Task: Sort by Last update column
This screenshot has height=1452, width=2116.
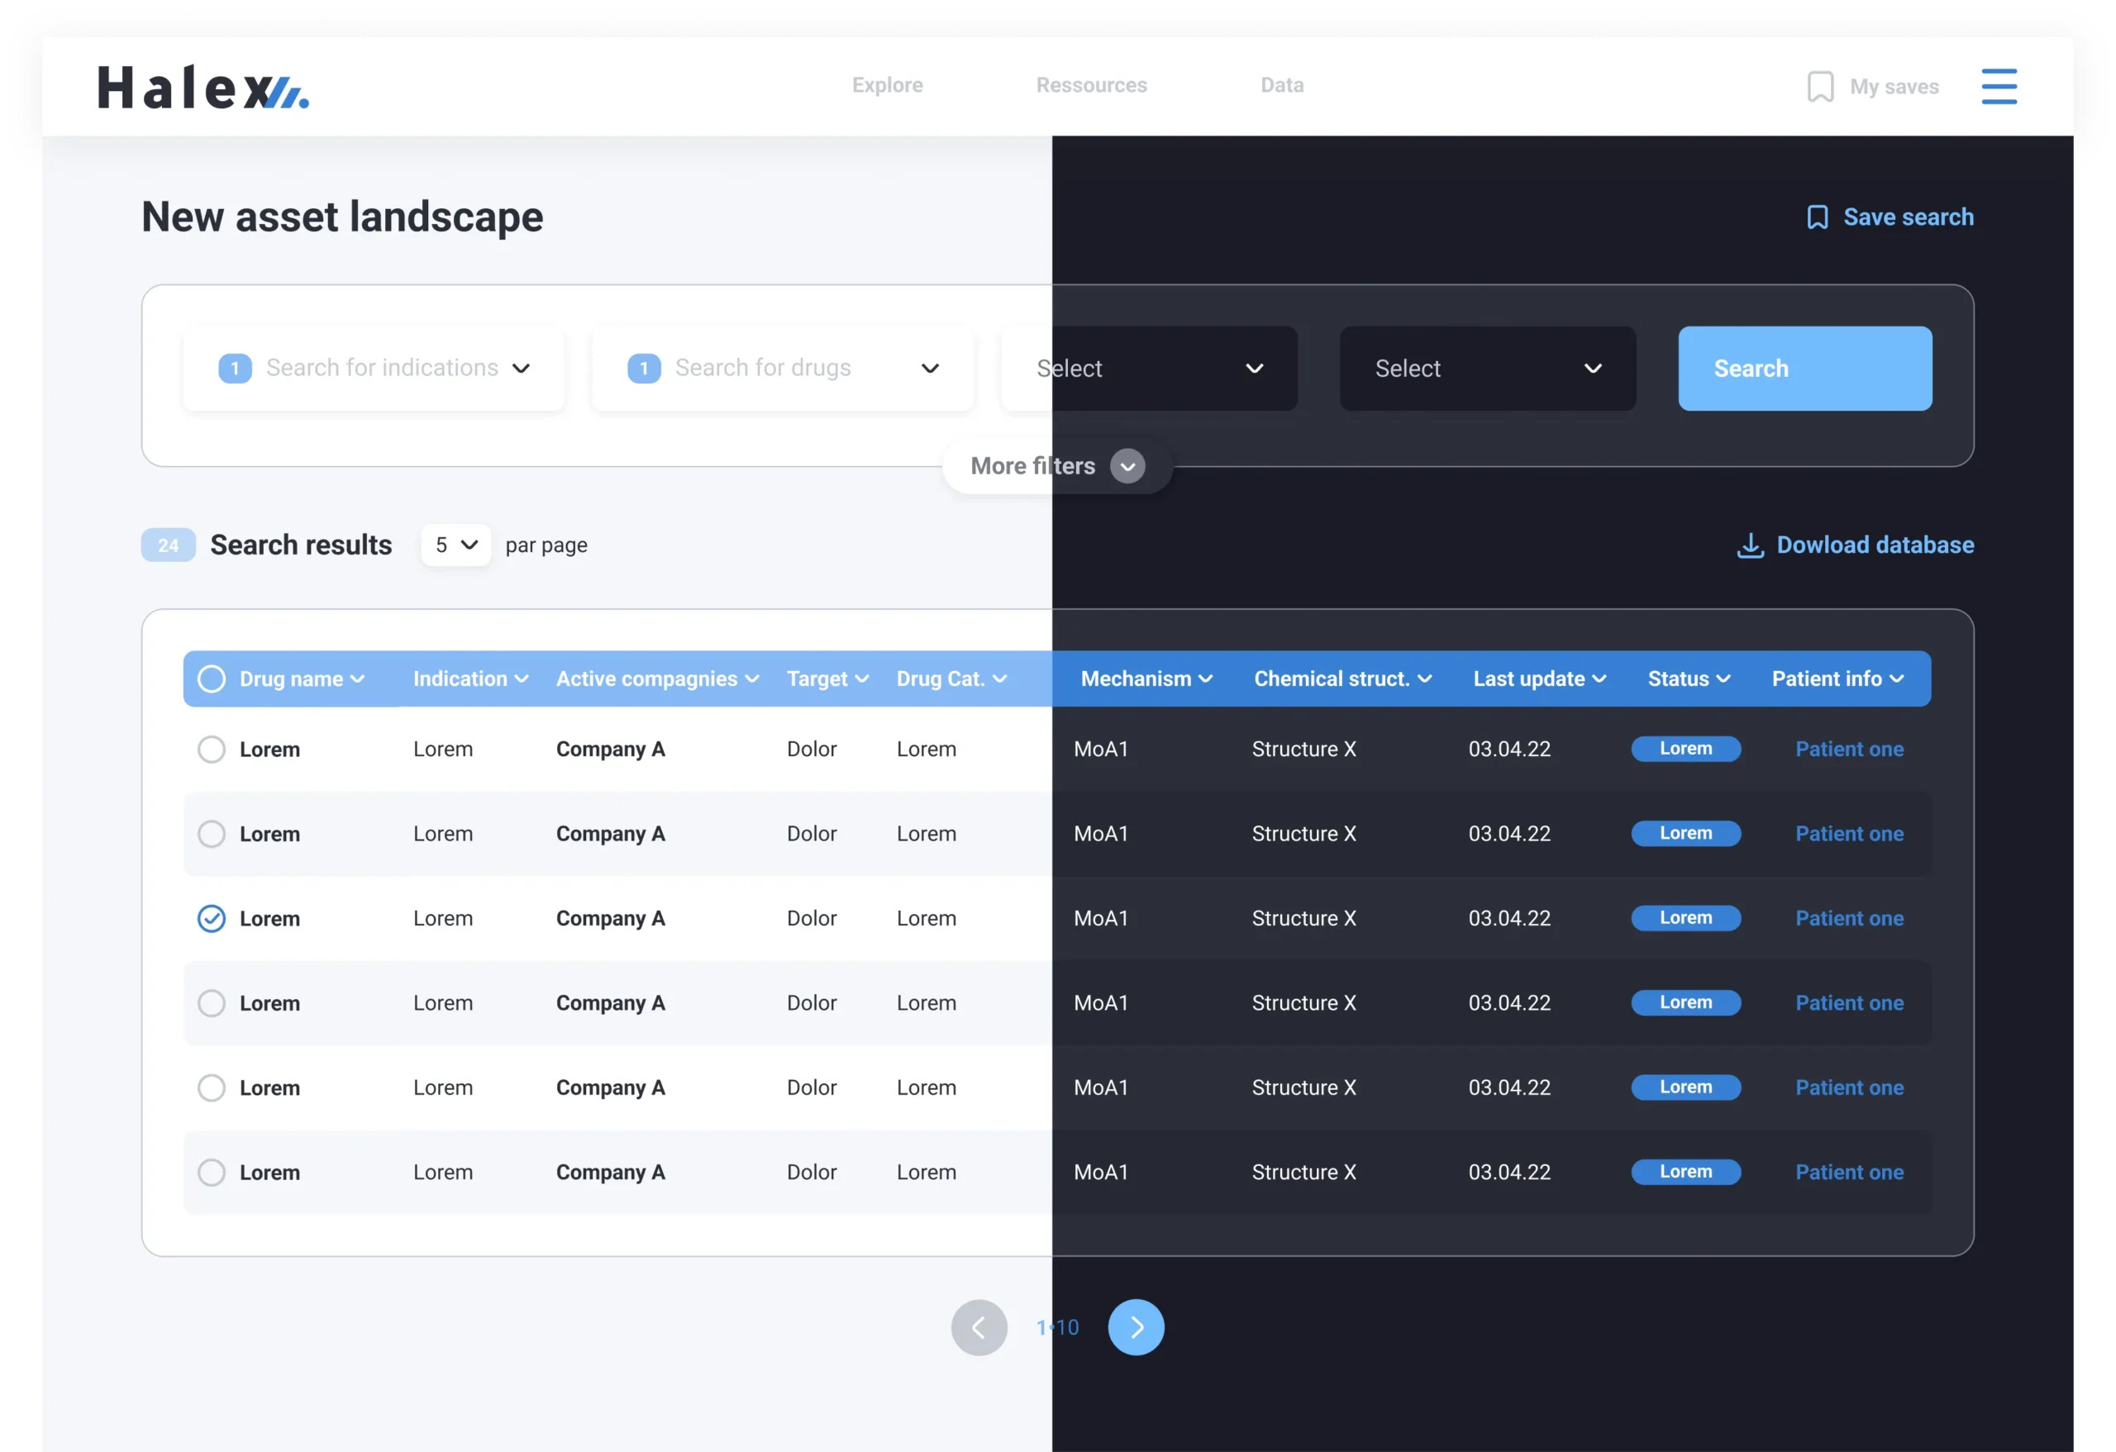Action: coord(1539,679)
